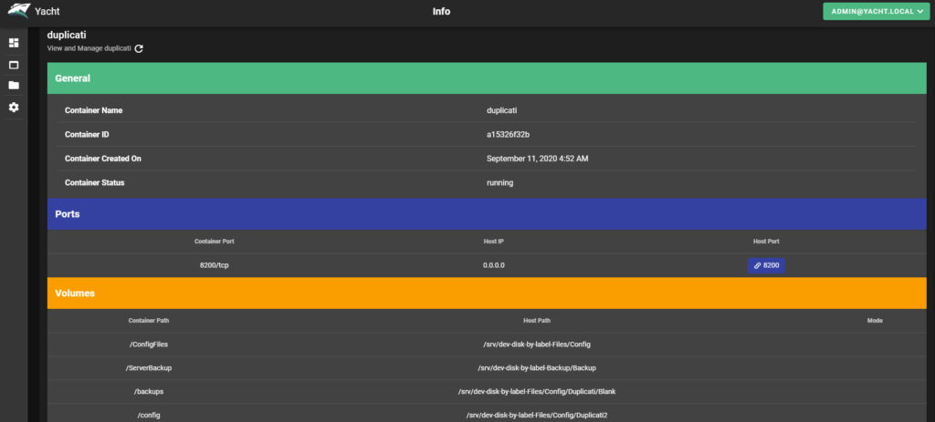Open the Templates folder sidebar icon
The image size is (935, 422).
coord(14,85)
